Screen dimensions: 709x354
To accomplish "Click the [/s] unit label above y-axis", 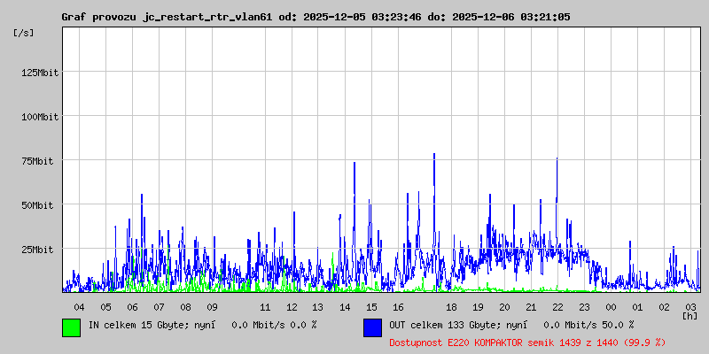I will (x=24, y=33).
